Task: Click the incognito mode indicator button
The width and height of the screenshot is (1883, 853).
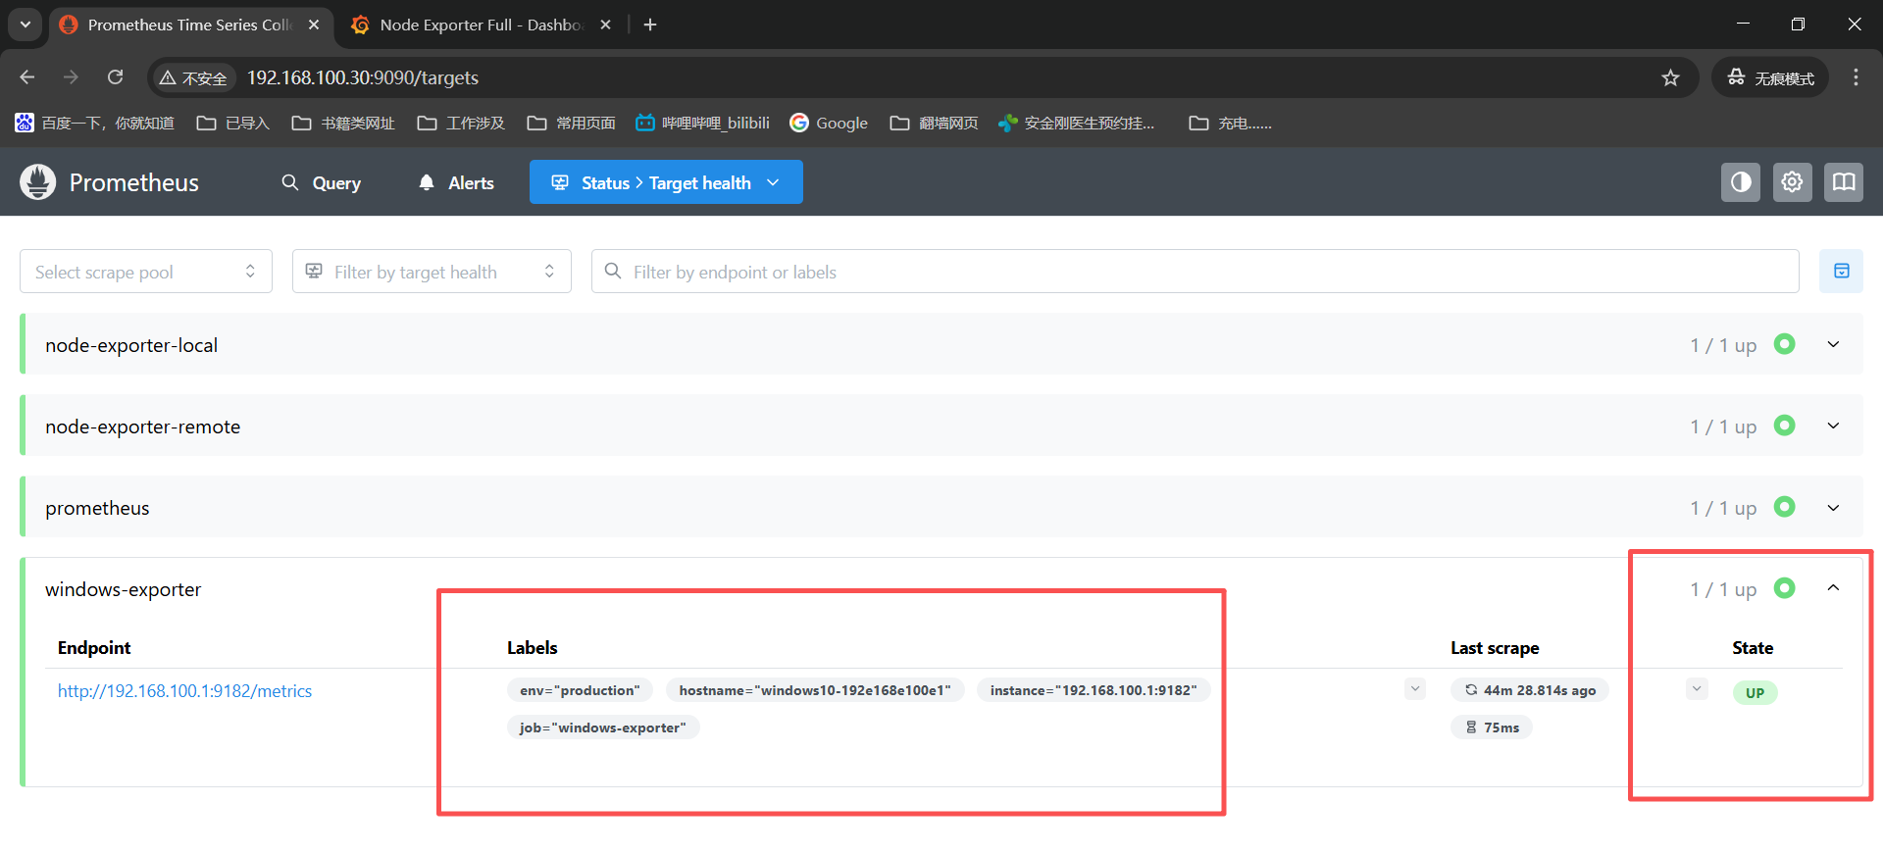Action: 1770,77
